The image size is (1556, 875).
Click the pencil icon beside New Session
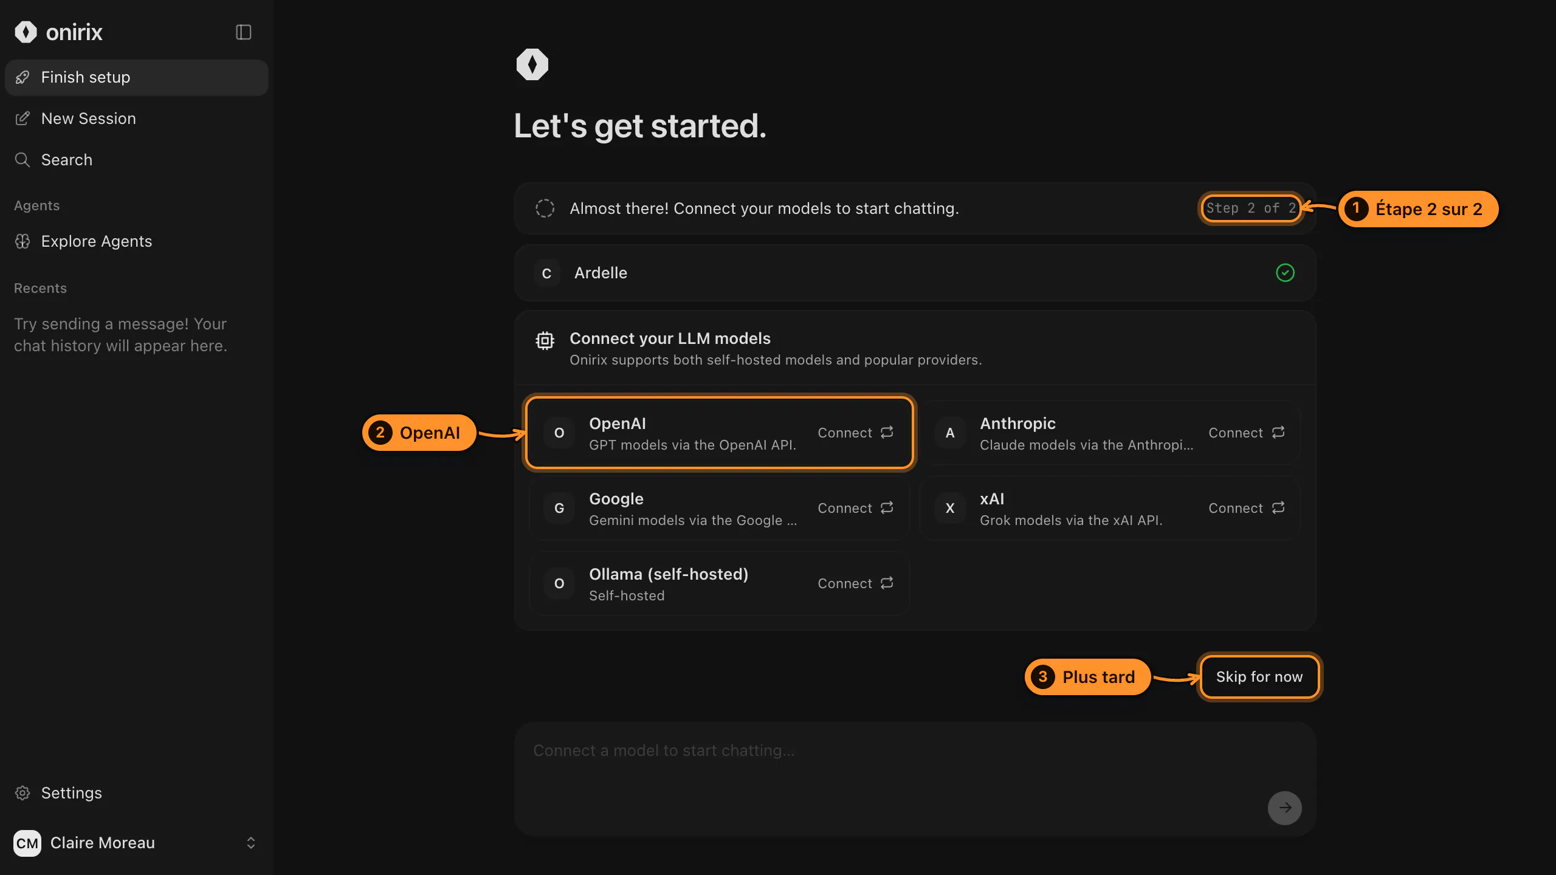click(22, 118)
